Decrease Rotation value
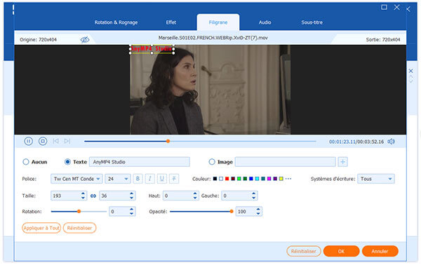 click(x=131, y=214)
